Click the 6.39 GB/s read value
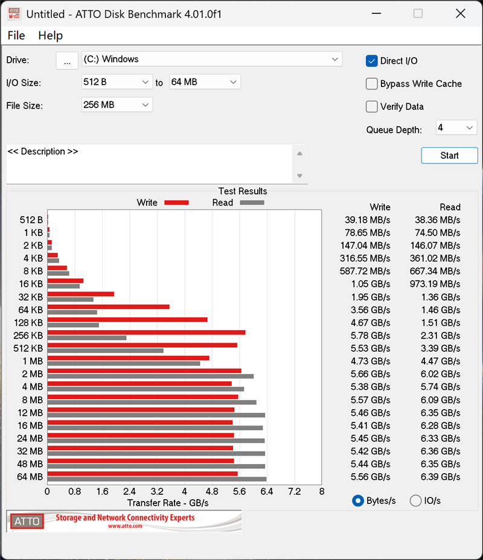 [440, 477]
